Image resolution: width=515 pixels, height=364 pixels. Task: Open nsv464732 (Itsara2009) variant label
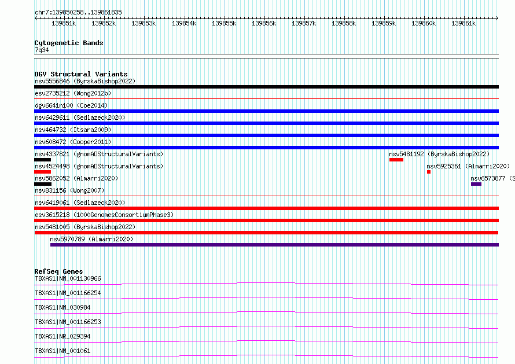[x=73, y=130]
